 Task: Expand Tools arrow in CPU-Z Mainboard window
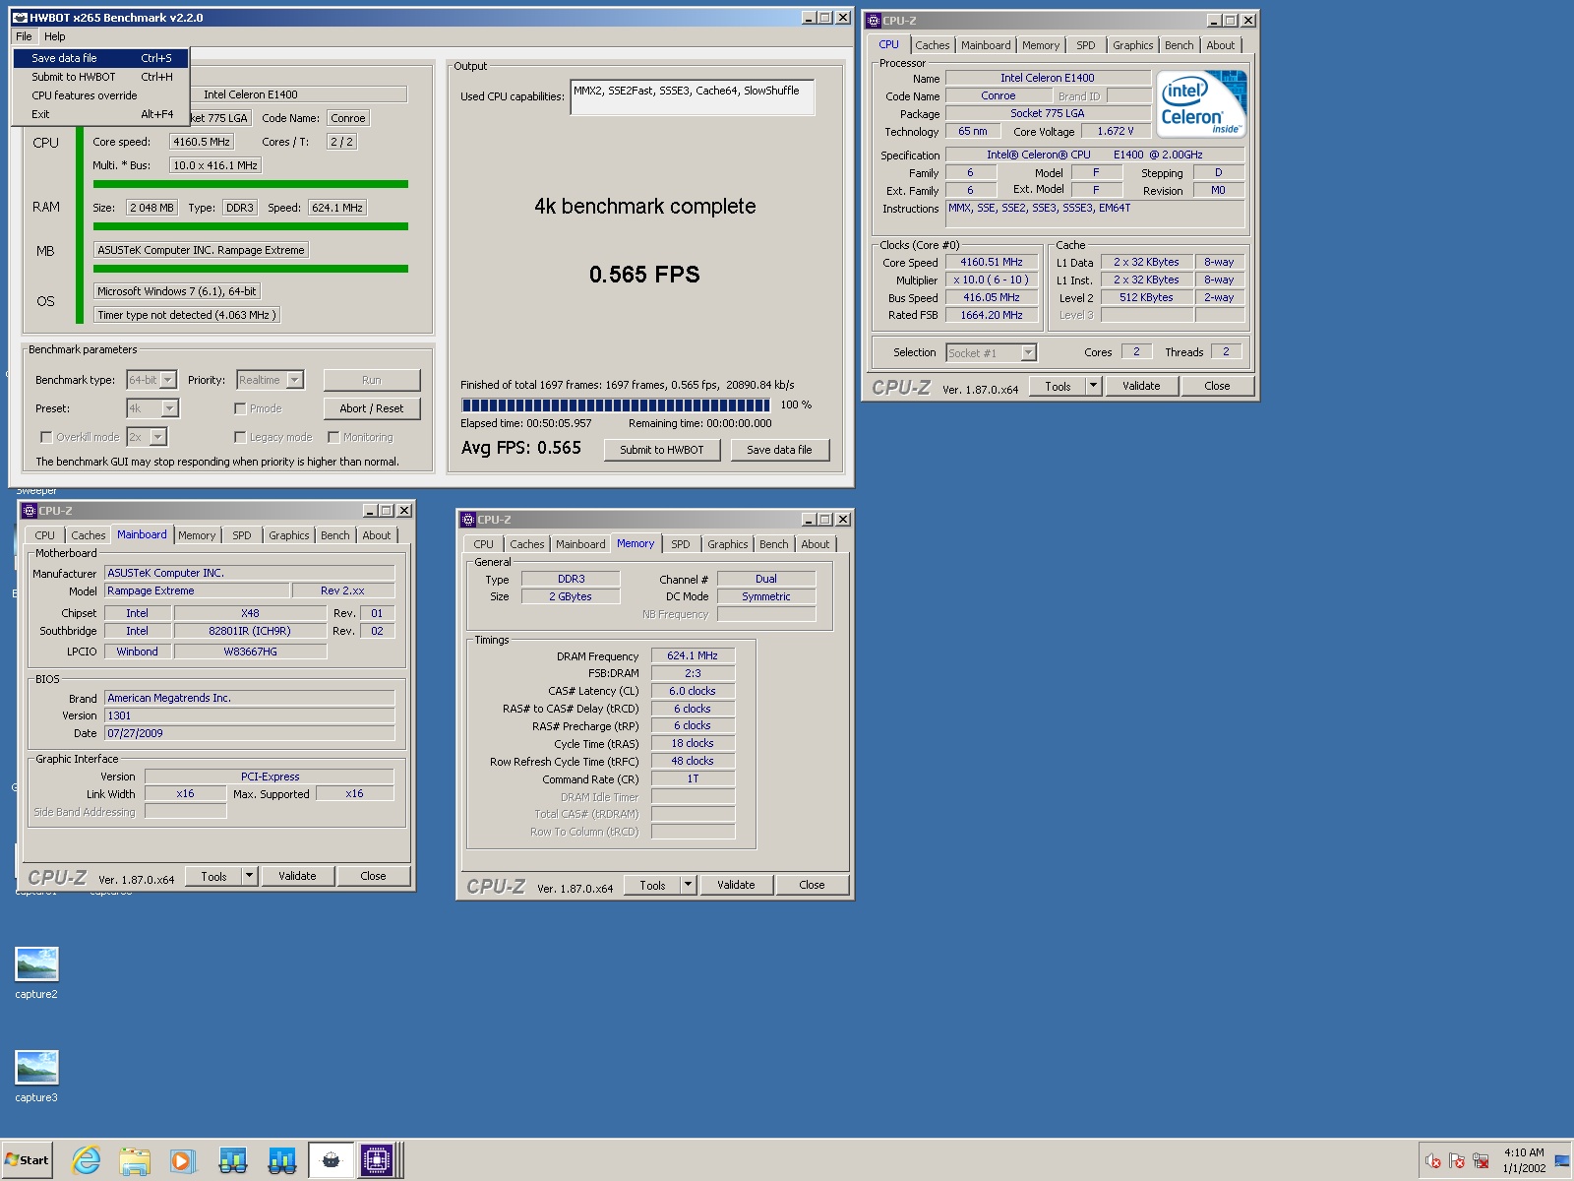point(249,876)
